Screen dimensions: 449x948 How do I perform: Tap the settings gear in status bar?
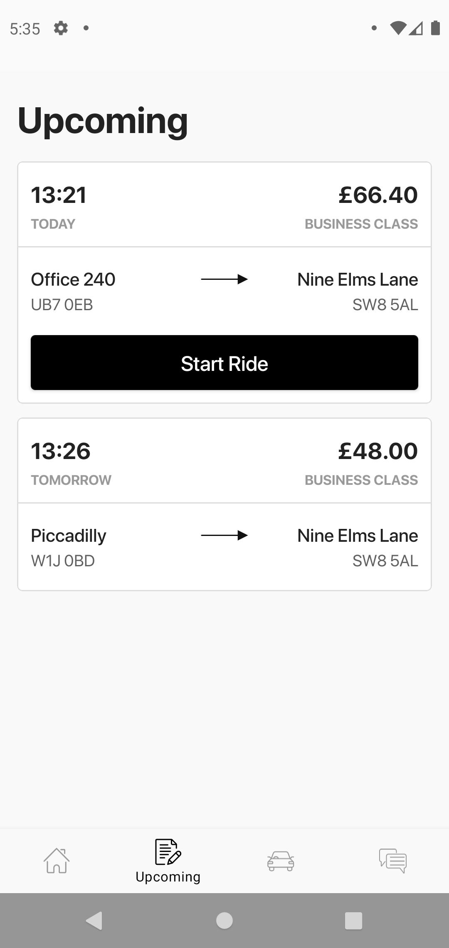pos(61,28)
